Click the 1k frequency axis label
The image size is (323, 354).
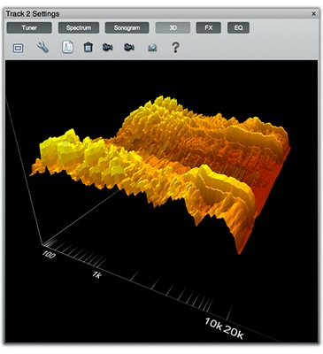[96, 275]
